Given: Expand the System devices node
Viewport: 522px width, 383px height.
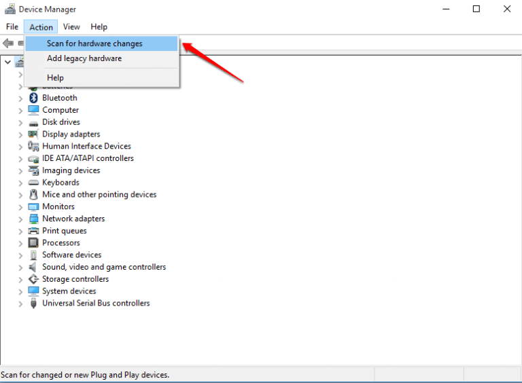Looking at the screenshot, I should click(20, 292).
